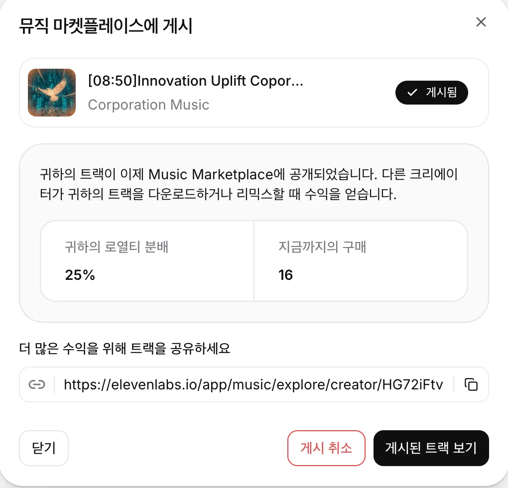Click the Music Marketplace description text
Screen dimensions: 508x488
coord(249,184)
